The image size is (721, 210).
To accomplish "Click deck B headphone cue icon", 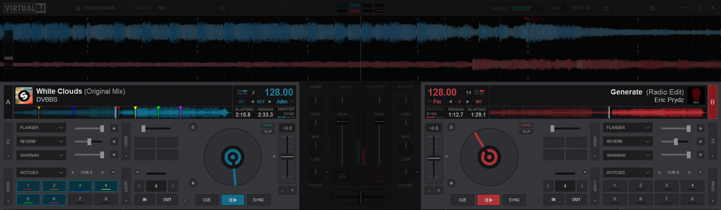I will [379, 176].
